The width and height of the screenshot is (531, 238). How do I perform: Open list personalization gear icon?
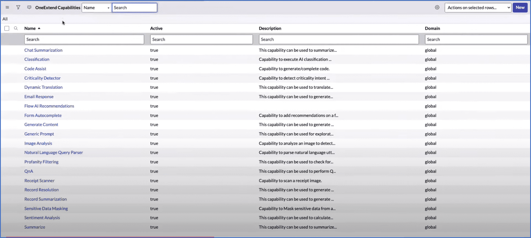tap(437, 7)
